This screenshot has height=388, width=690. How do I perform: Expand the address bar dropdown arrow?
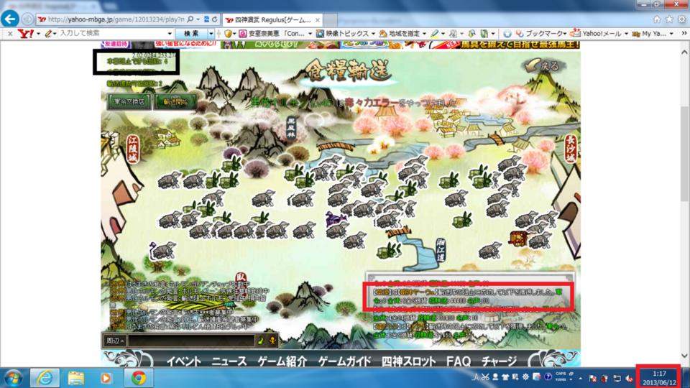tap(198, 19)
